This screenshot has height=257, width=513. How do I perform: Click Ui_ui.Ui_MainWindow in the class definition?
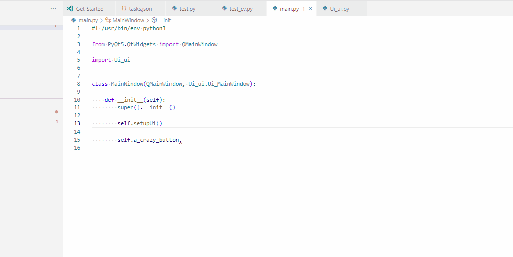point(219,84)
